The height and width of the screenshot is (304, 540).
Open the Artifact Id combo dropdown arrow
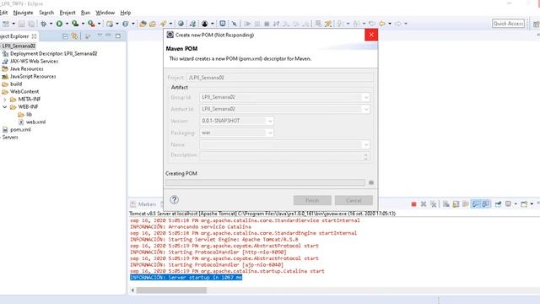pos(366,109)
